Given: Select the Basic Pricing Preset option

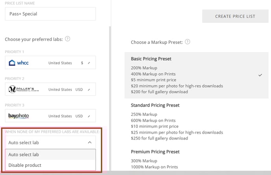Looking at the screenshot, I should (196, 75).
